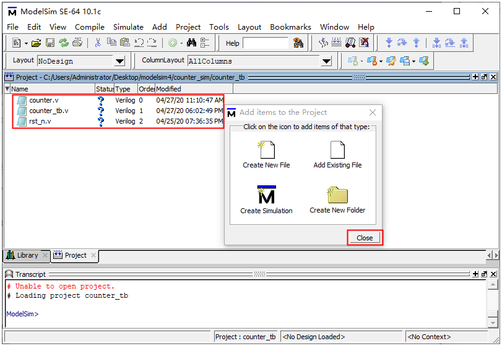Click the Add Existing File icon
Image resolution: width=502 pixels, height=346 pixels.
pyautogui.click(x=337, y=151)
